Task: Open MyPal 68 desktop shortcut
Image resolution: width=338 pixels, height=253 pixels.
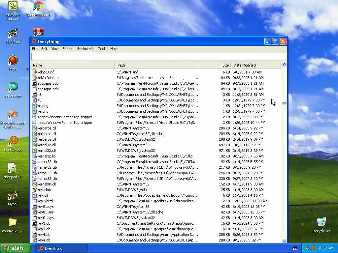Action: (x=13, y=36)
